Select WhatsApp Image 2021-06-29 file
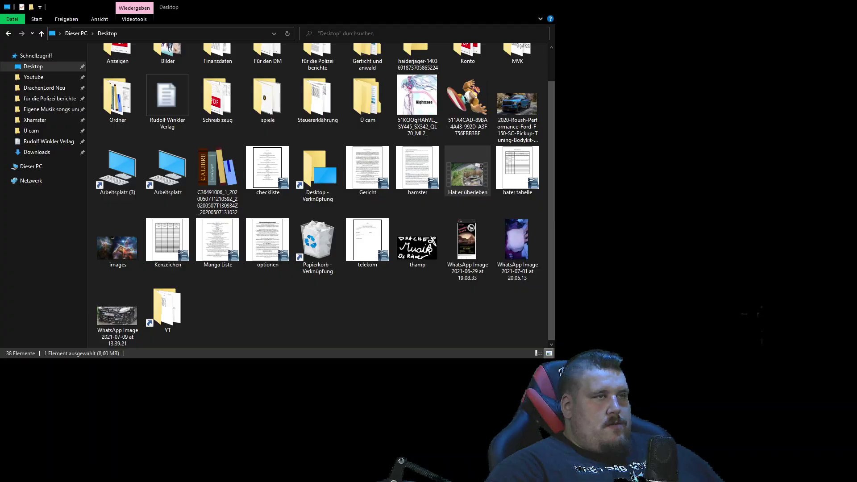Image resolution: width=857 pixels, height=482 pixels. pyautogui.click(x=466, y=239)
